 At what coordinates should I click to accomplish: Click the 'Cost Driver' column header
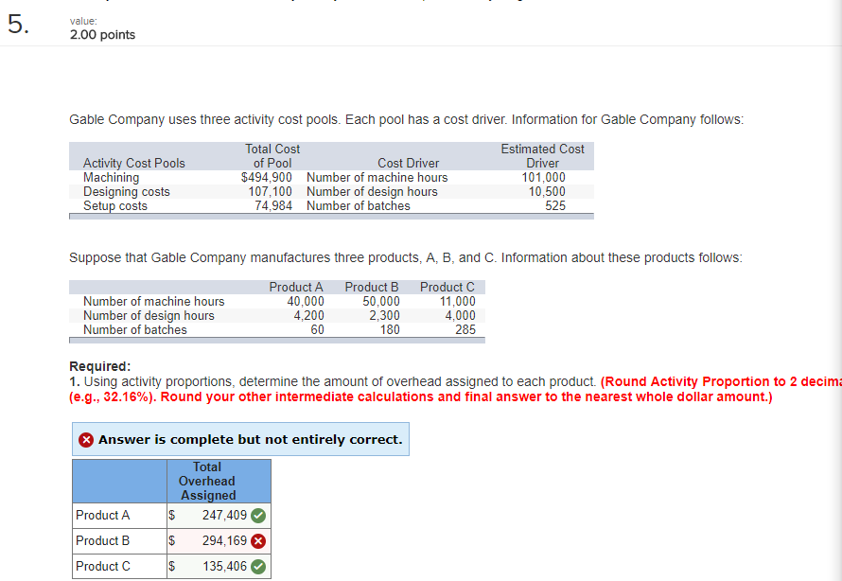tap(408, 163)
